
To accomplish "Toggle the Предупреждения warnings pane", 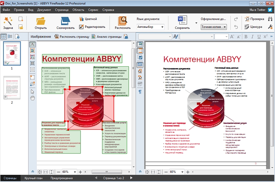I will tap(62, 178).
